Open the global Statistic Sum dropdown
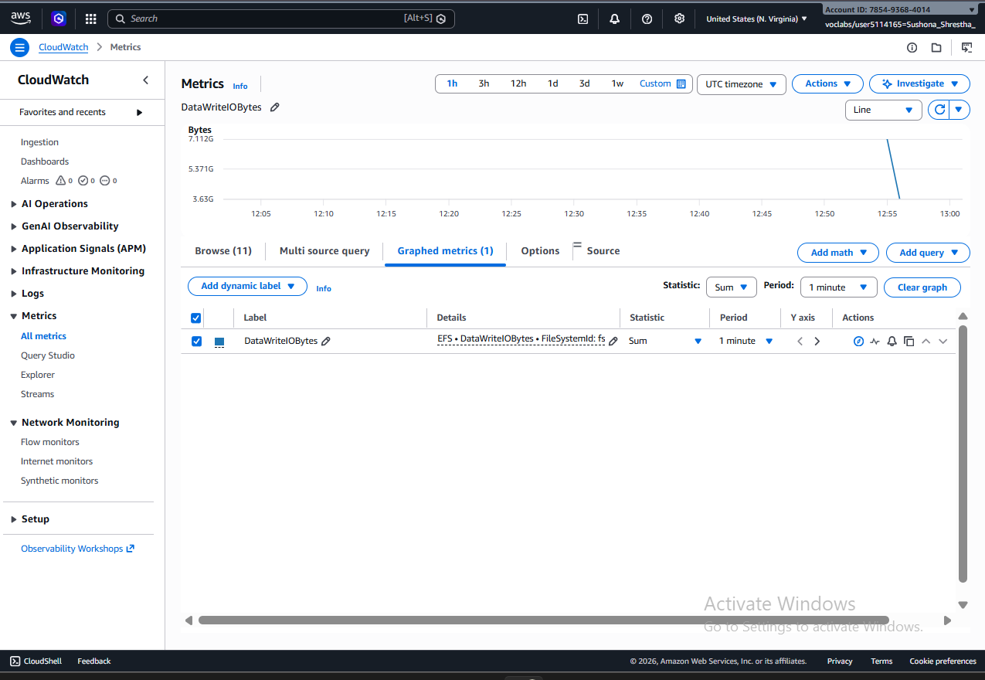Screen dimensions: 985x680 point(731,287)
